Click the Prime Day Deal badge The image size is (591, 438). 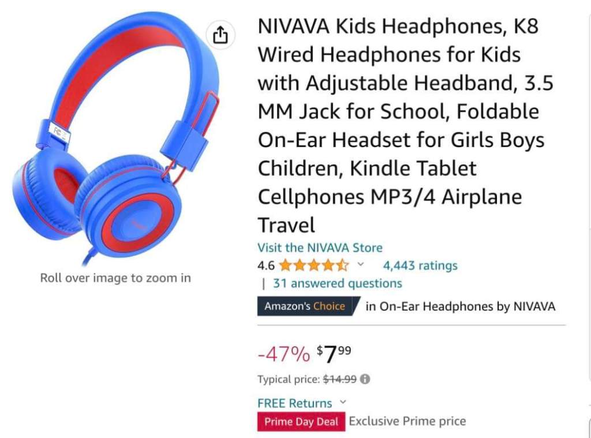click(301, 421)
